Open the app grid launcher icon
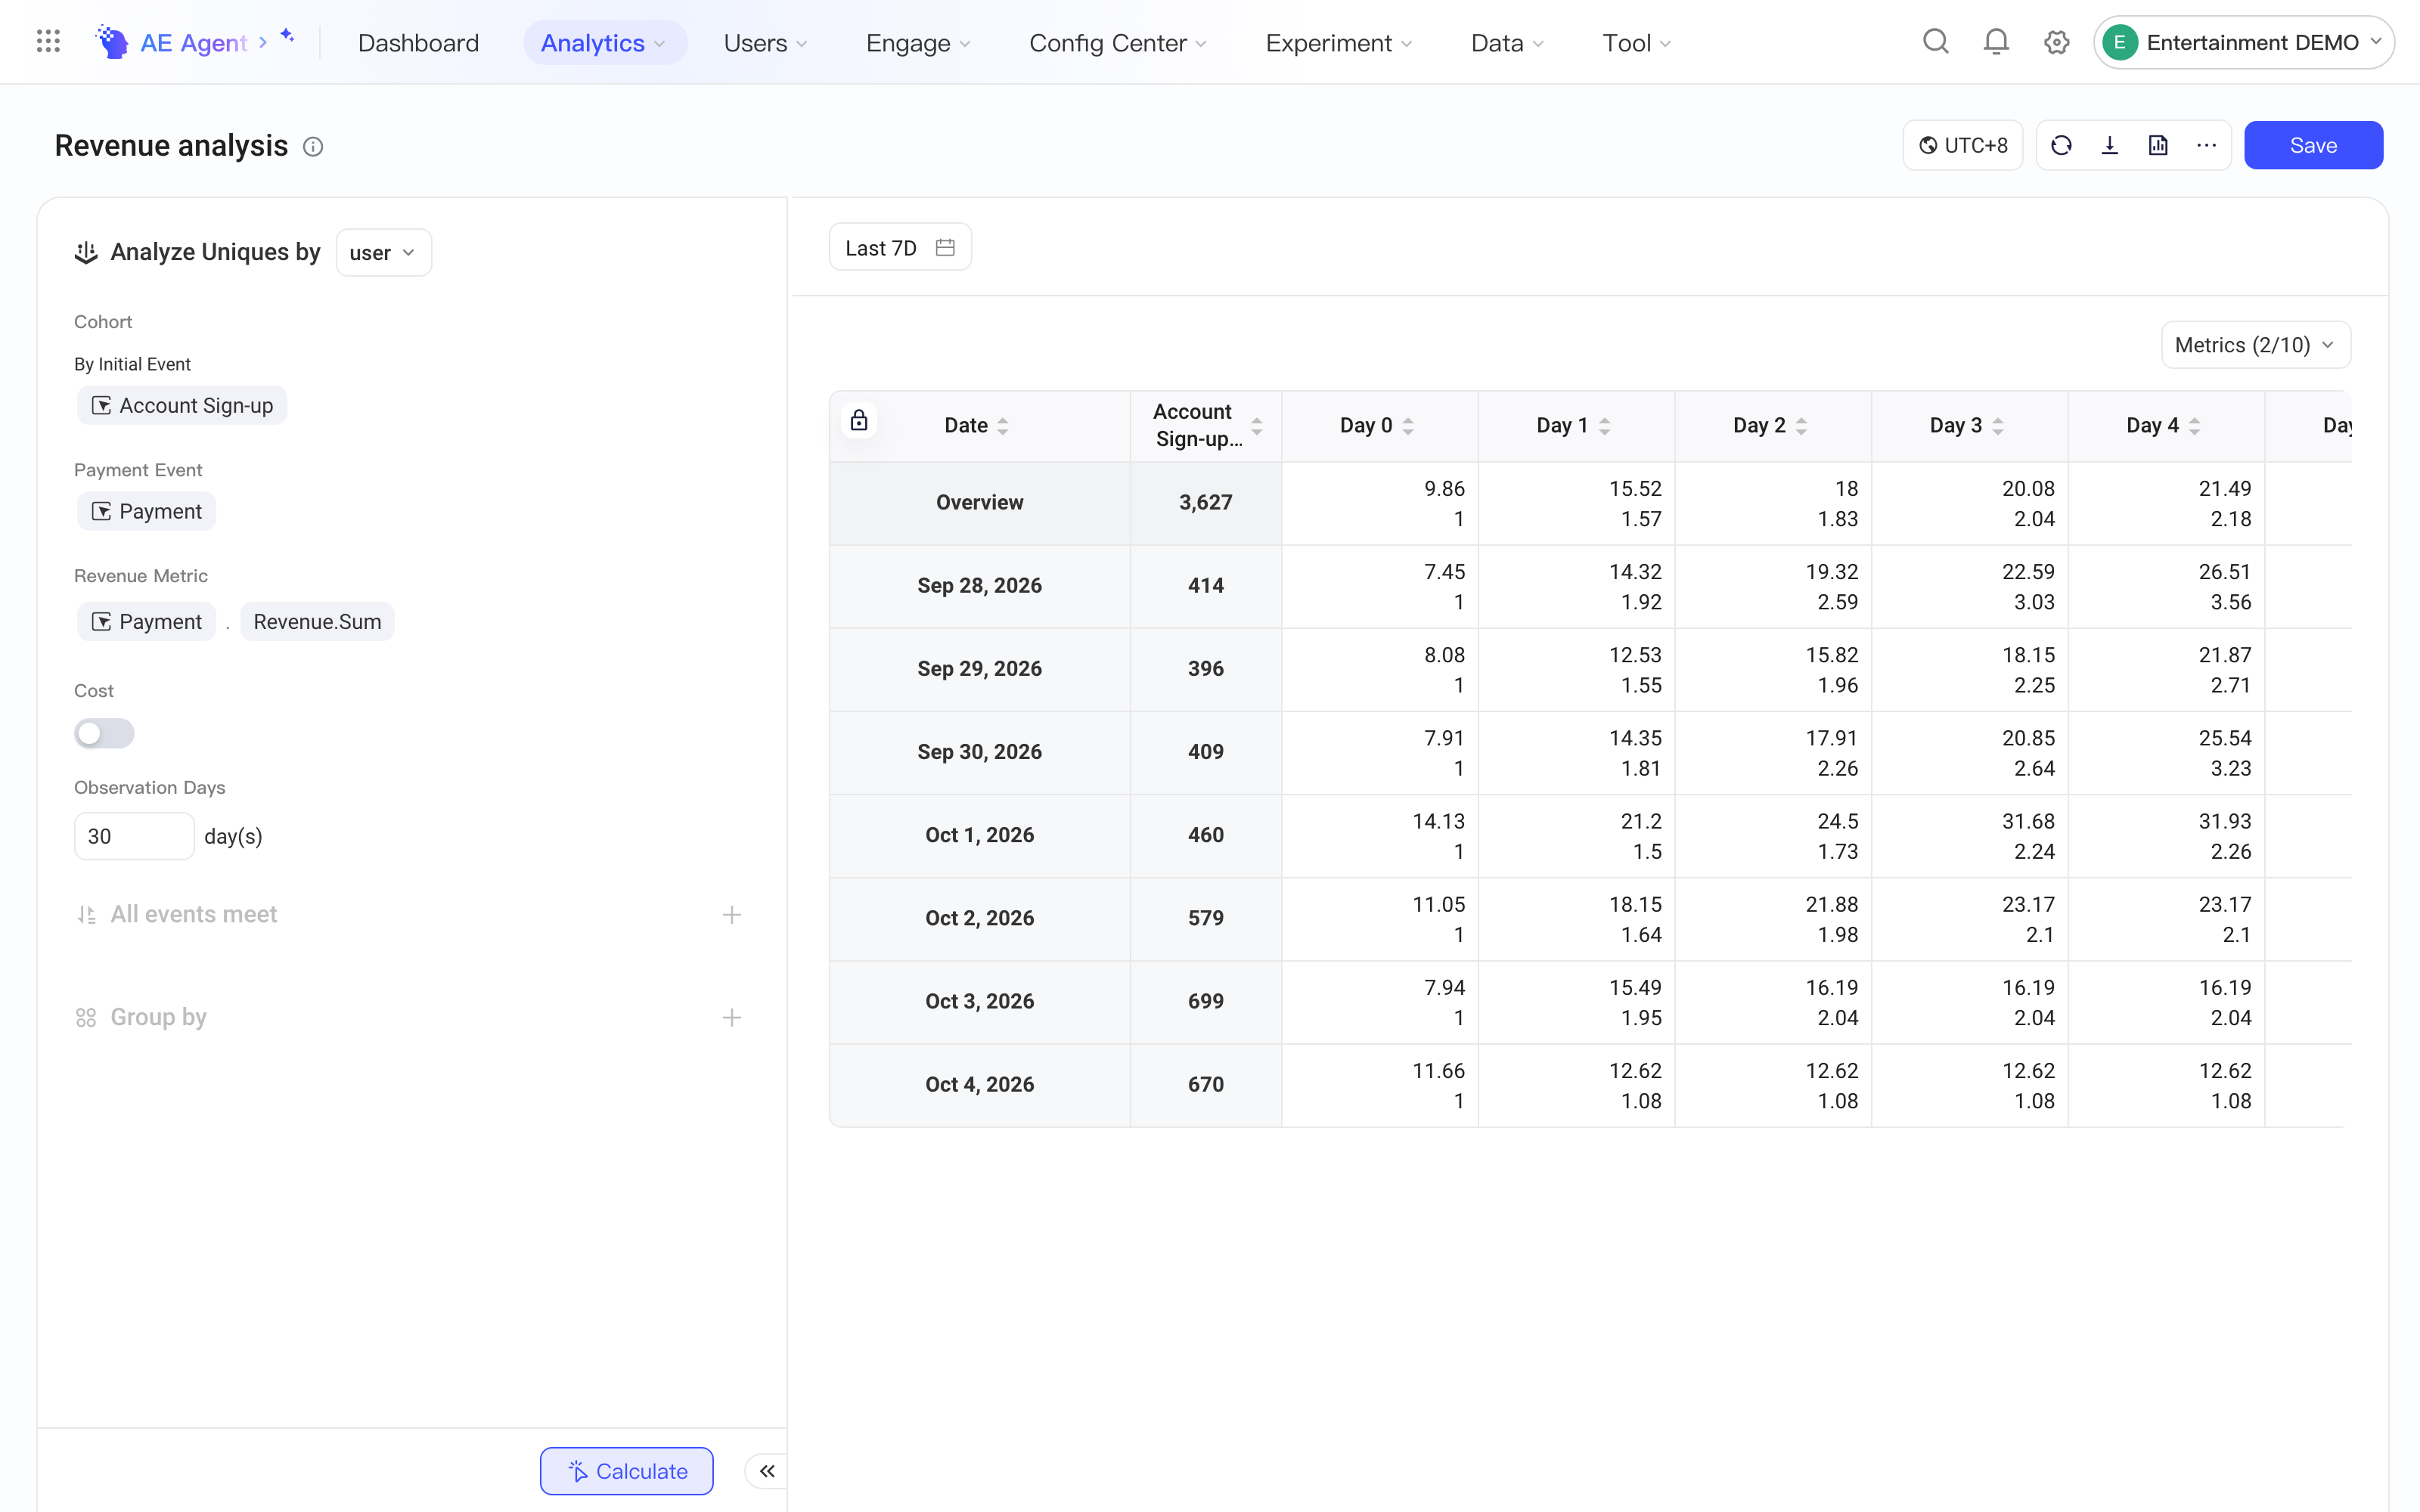The image size is (2420, 1512). coord(48,42)
